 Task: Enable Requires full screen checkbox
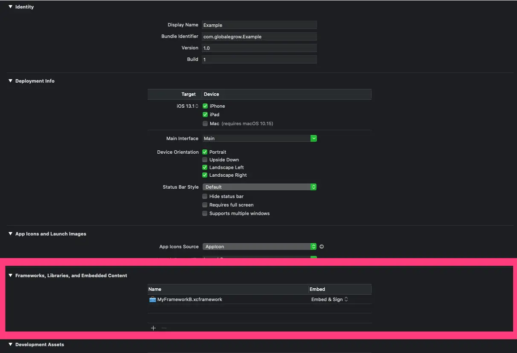click(205, 205)
